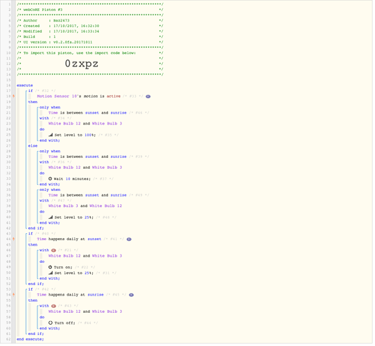Viewport: 375px width, 346px height.
Task: Click blue badge after 'motion is active'
Action: click(x=149, y=97)
